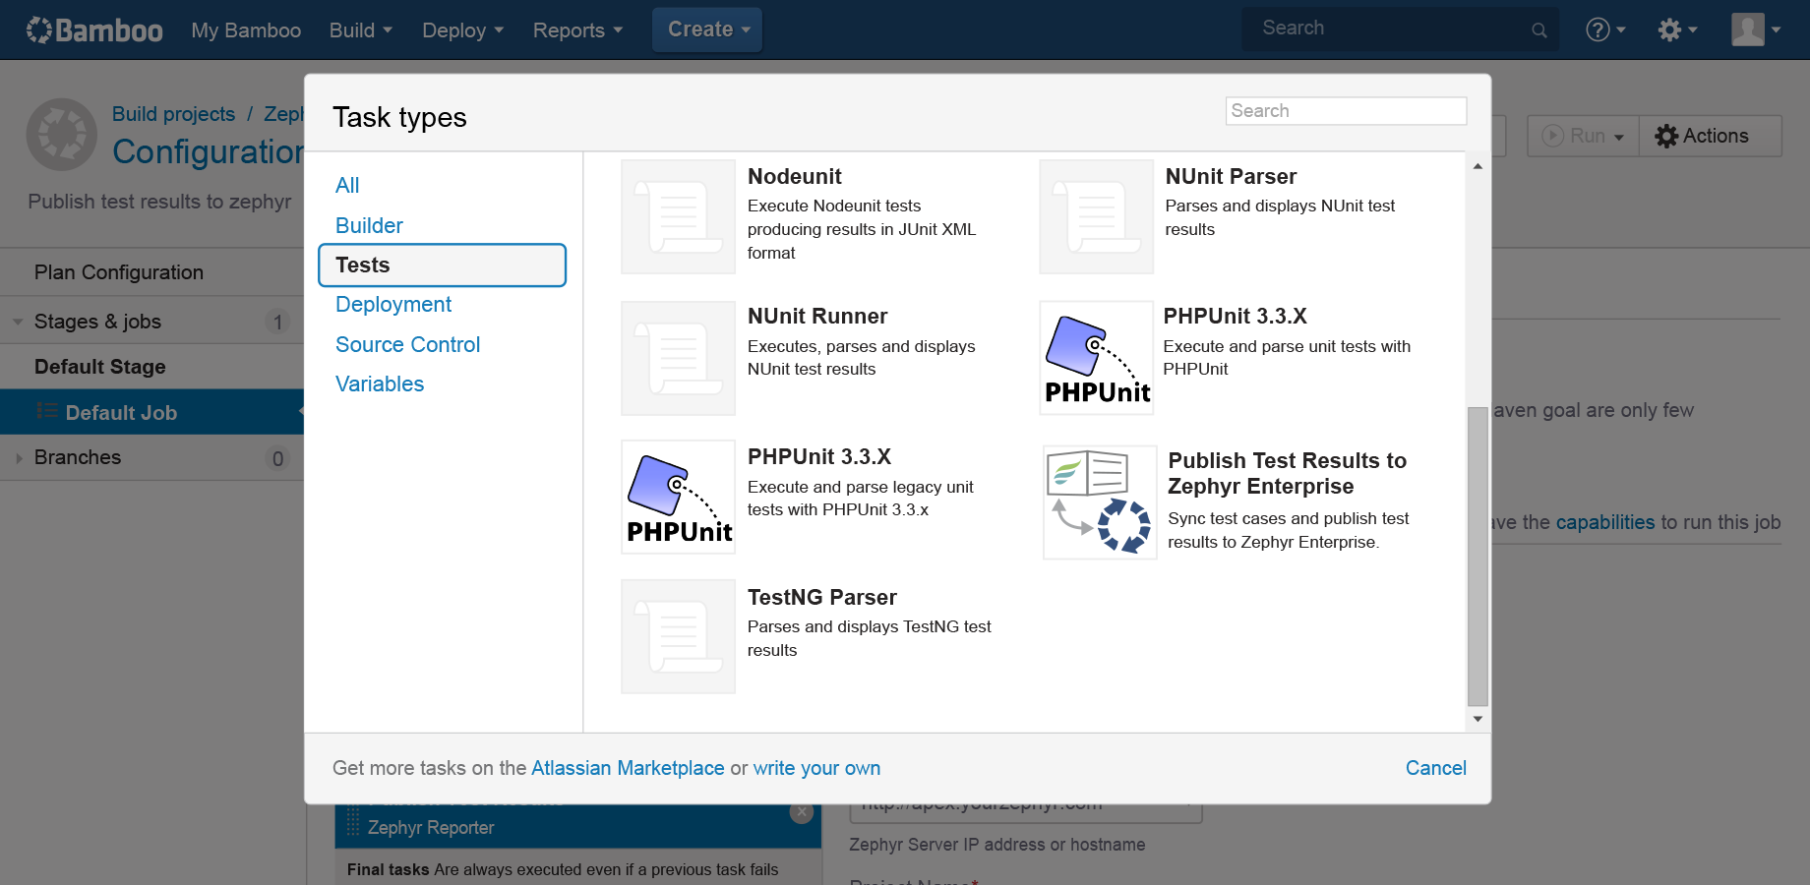Click the PHPUnit icon for legacy 3.3.x task
This screenshot has height=885, width=1810.
[x=678, y=497]
